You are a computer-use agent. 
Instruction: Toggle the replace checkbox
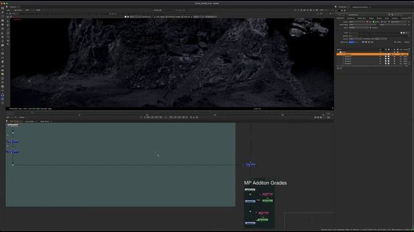(371, 28)
